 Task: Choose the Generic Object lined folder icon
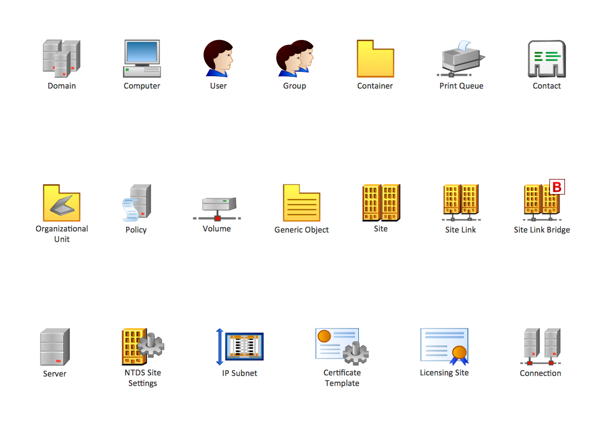302,203
